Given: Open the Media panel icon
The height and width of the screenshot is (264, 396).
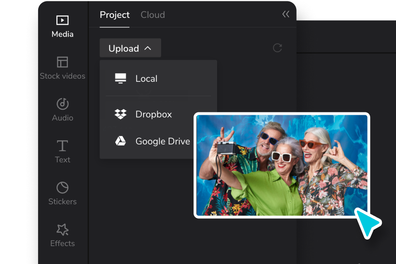Looking at the screenshot, I should 62,20.
